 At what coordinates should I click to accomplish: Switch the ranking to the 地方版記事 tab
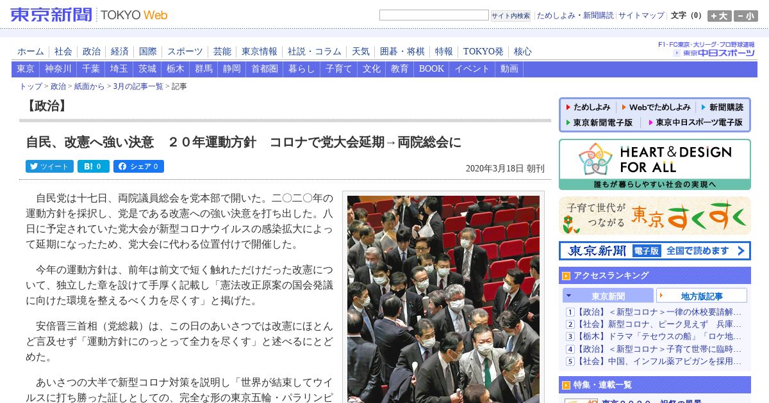702,296
